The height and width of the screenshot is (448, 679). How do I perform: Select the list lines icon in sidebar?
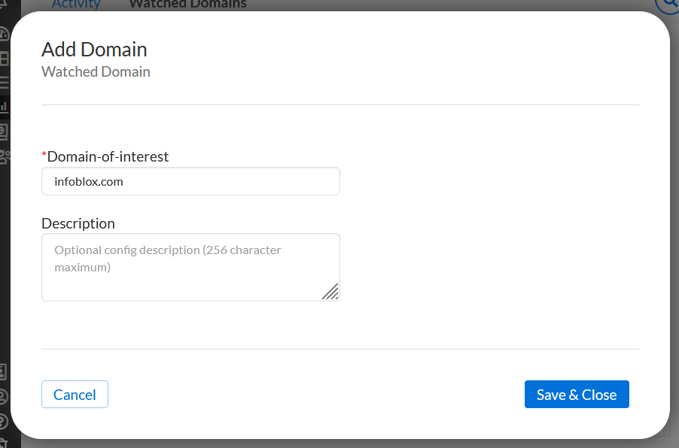[4, 82]
